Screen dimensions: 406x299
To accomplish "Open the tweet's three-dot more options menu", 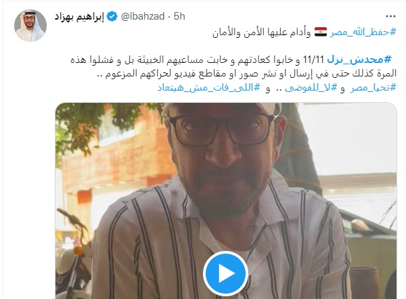I will click(x=390, y=16).
